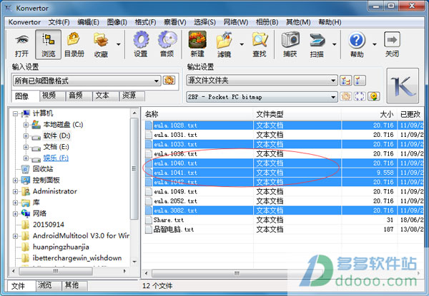Collapse the 计算机 tree node

pyautogui.click(x=15, y=113)
